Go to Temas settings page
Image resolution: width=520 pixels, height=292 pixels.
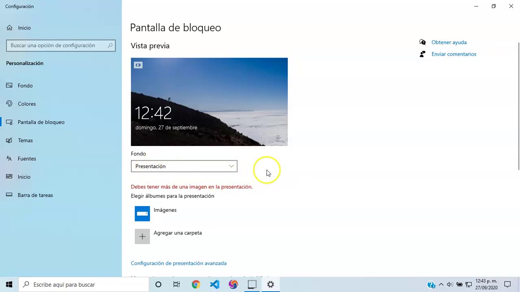click(x=25, y=140)
